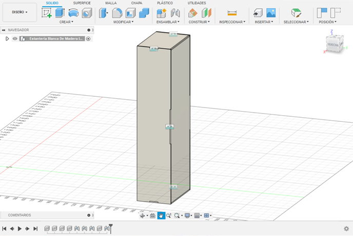
Task: Collapse Navegador panel with double arrows
Action: click(x=4, y=30)
